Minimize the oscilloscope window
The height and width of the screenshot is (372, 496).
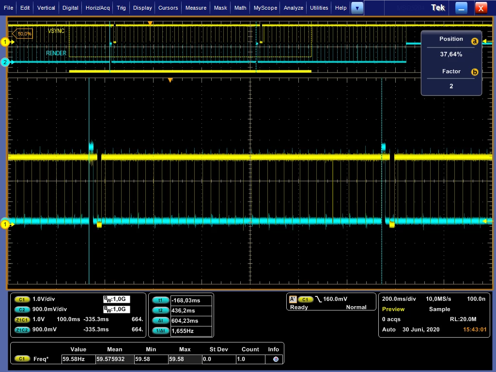461,8
